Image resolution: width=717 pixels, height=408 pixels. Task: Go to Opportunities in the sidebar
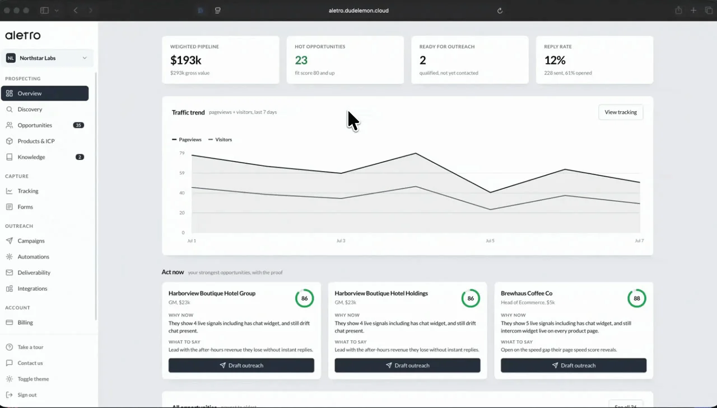[x=45, y=125]
